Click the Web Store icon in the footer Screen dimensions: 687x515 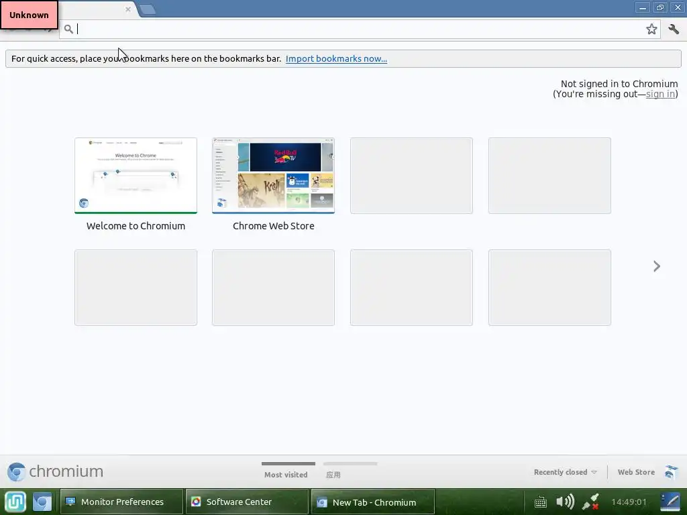coord(671,472)
